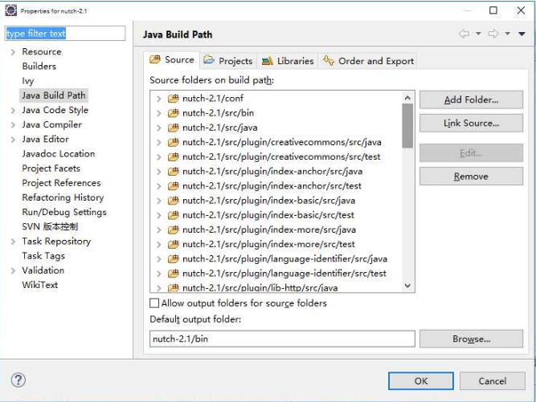Select Project Facets in the sidebar
536x402 pixels.
pos(51,169)
